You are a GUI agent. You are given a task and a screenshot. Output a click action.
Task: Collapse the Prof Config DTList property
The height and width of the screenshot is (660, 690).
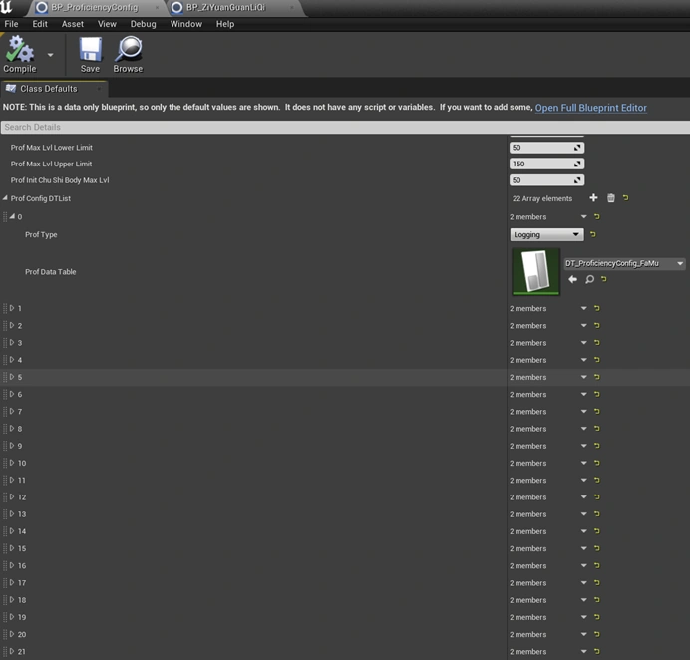click(x=5, y=198)
